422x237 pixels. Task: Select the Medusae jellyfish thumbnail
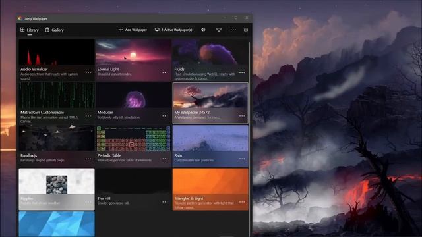pos(133,95)
